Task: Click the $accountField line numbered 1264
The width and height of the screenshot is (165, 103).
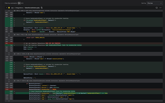Action: [x=52, y=74]
